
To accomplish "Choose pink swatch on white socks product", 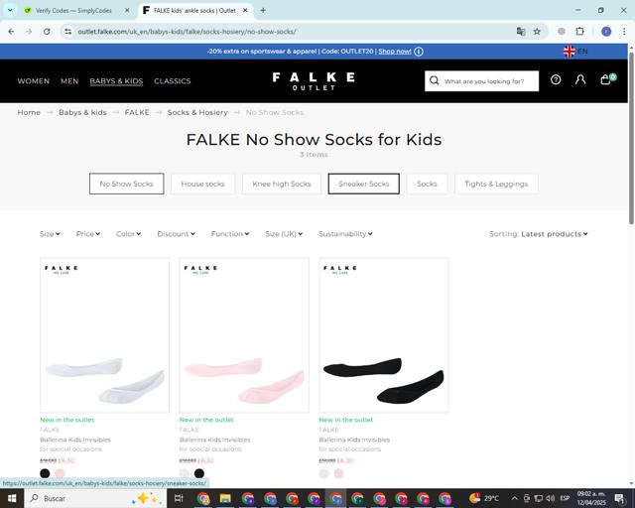I will [60, 473].
